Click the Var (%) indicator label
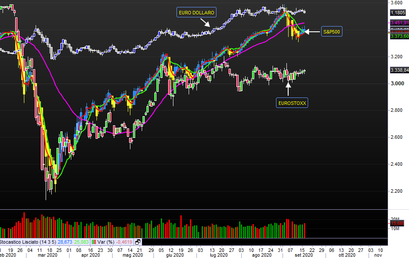 pos(106,242)
